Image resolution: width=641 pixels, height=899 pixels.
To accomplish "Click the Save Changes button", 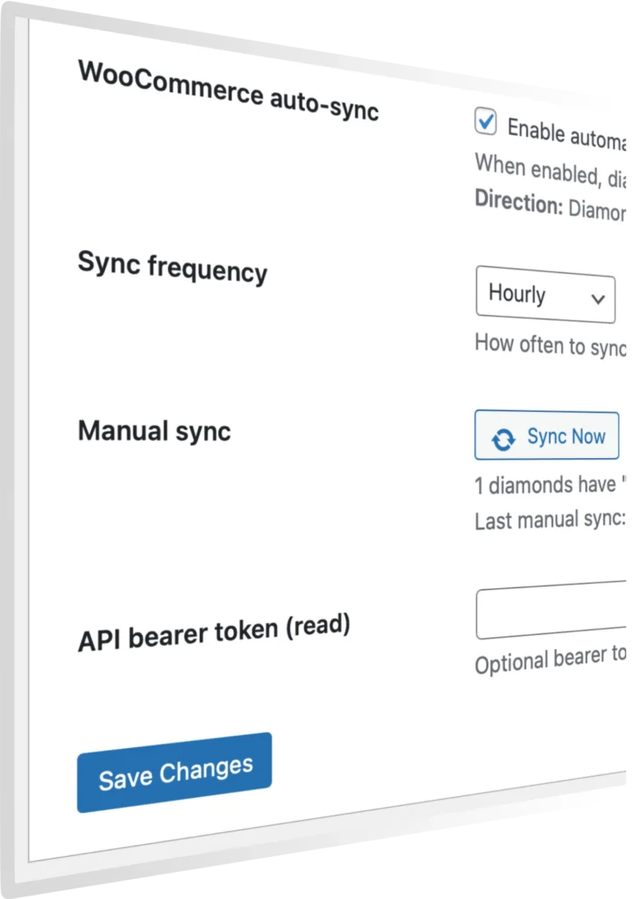I will pyautogui.click(x=174, y=773).
